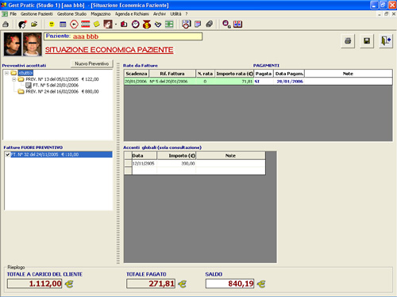Click the second patient photo thumbnail
Image resolution: width=397 pixels, height=297 pixels.
pyautogui.click(x=33, y=44)
